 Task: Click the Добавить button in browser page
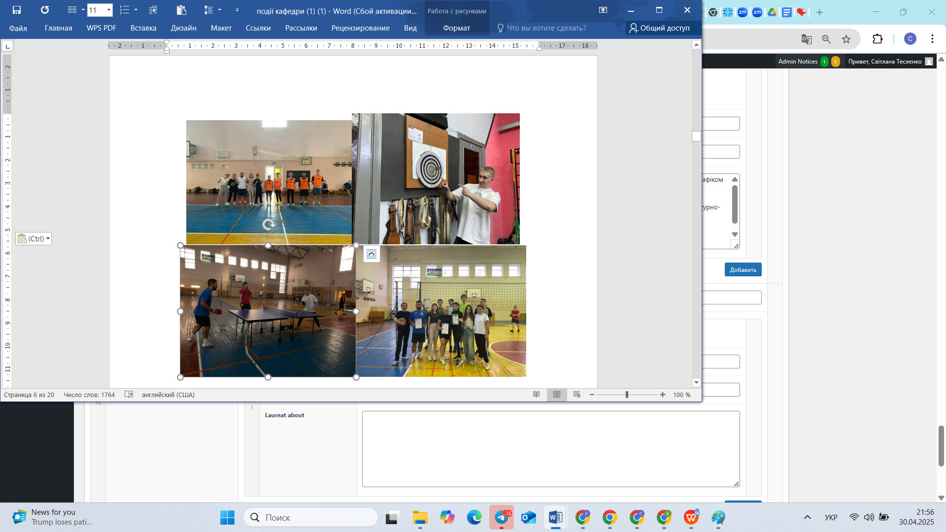click(x=743, y=269)
